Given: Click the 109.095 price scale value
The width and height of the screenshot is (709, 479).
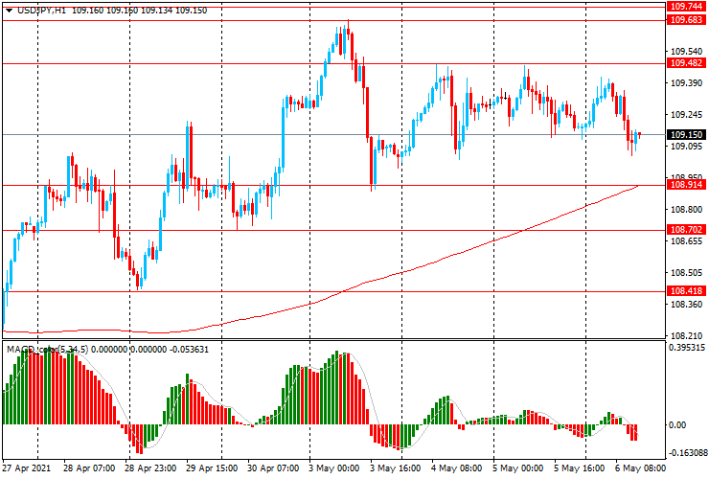Looking at the screenshot, I should click(686, 147).
